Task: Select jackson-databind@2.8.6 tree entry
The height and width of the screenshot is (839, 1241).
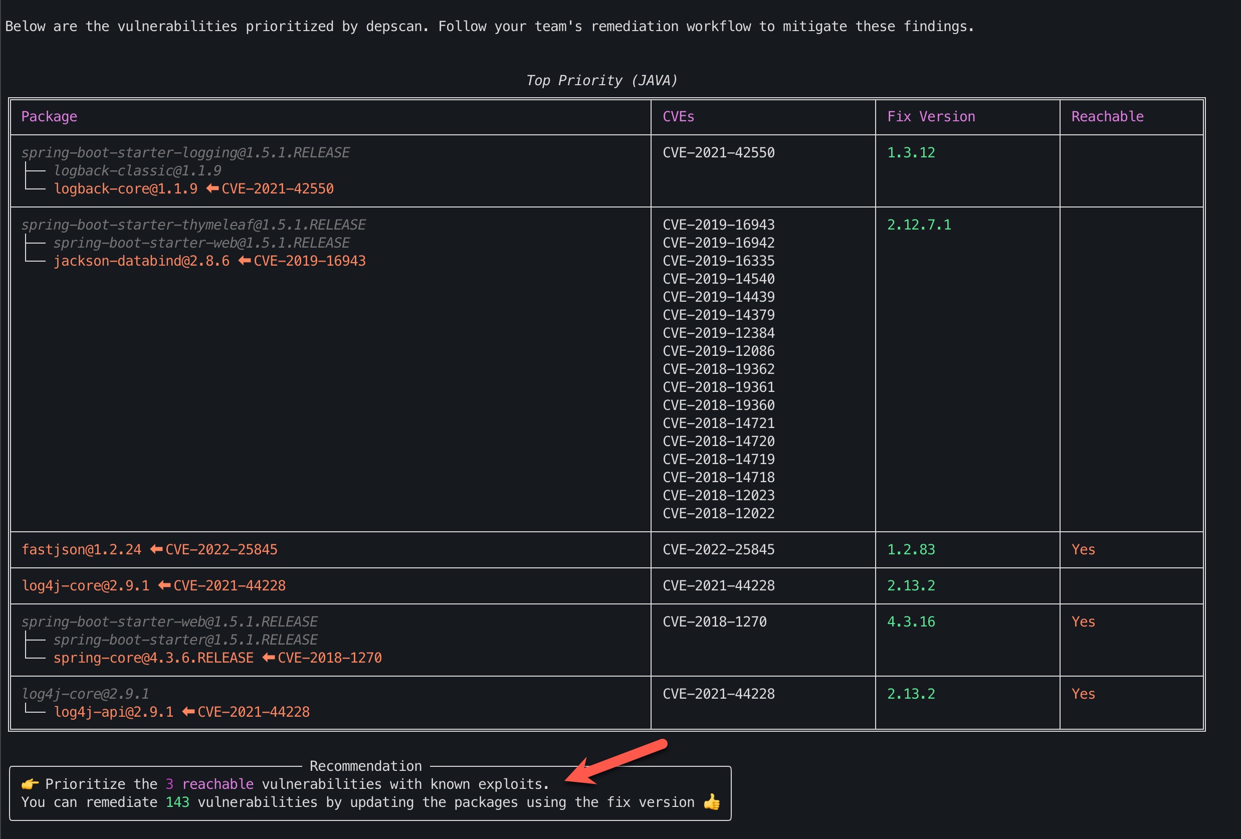Action: (141, 261)
